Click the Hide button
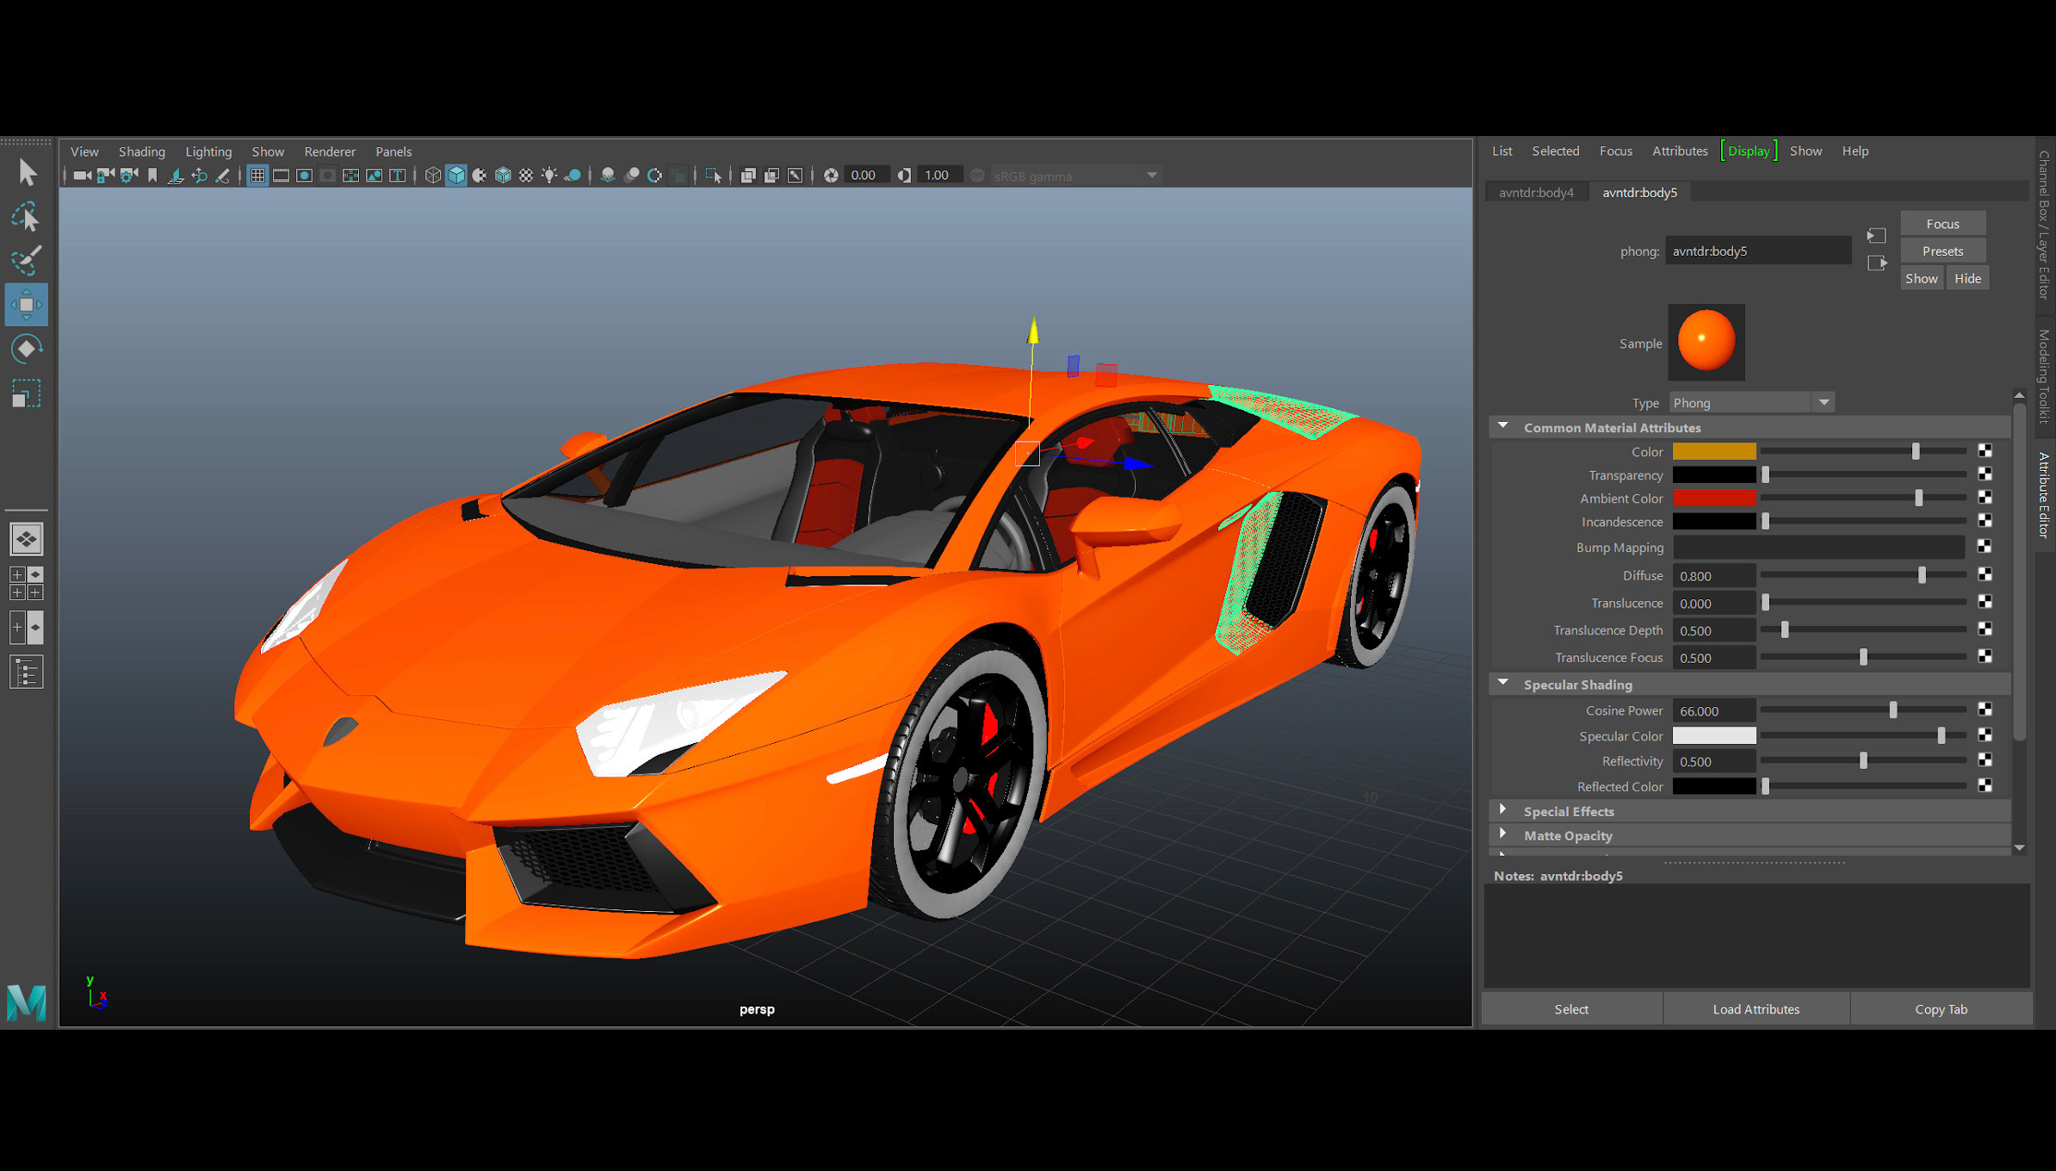 [x=1967, y=278]
